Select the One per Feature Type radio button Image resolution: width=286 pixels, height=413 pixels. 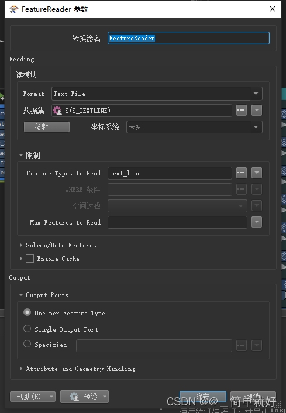pos(27,312)
